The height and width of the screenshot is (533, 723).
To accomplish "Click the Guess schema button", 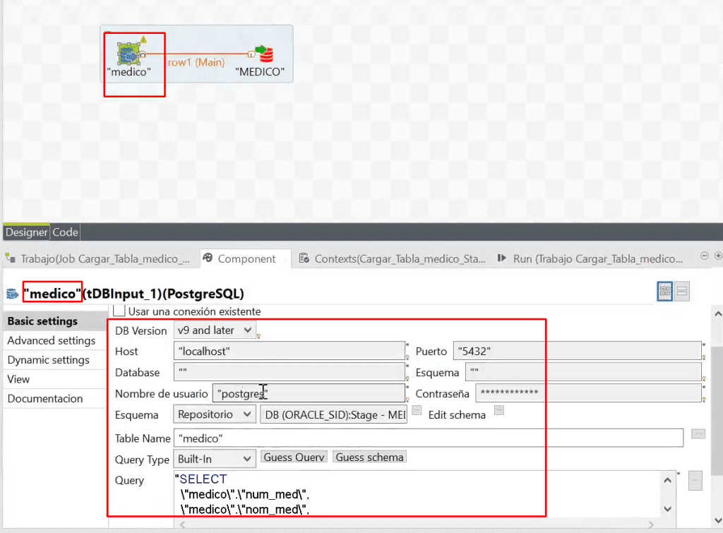I will click(x=369, y=457).
